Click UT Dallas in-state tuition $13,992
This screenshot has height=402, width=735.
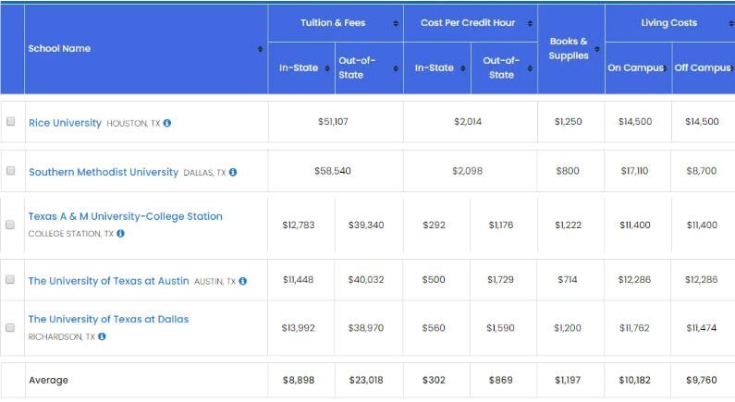(298, 328)
